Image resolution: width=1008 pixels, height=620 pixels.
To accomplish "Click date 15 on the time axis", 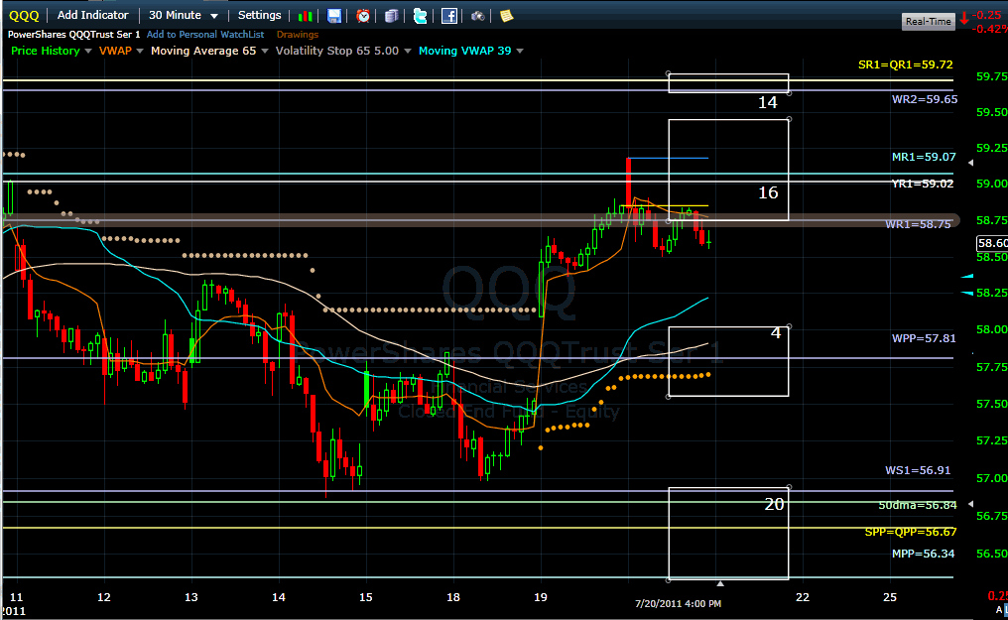I will tap(365, 597).
